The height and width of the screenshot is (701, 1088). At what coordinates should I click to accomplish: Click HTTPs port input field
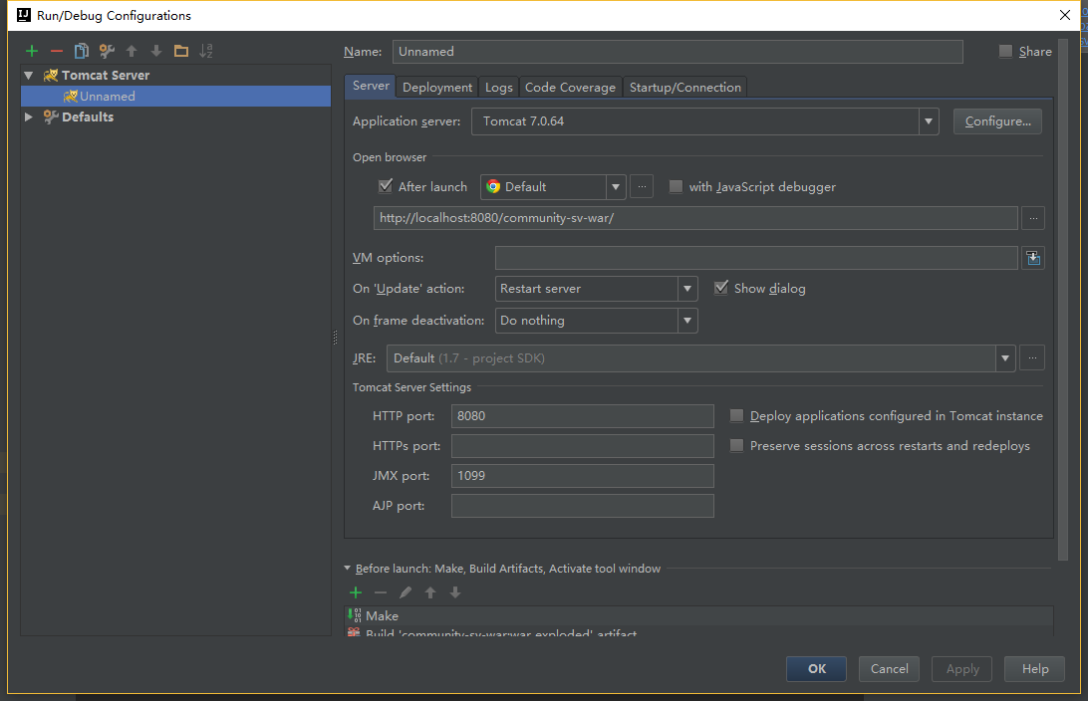[x=583, y=446]
